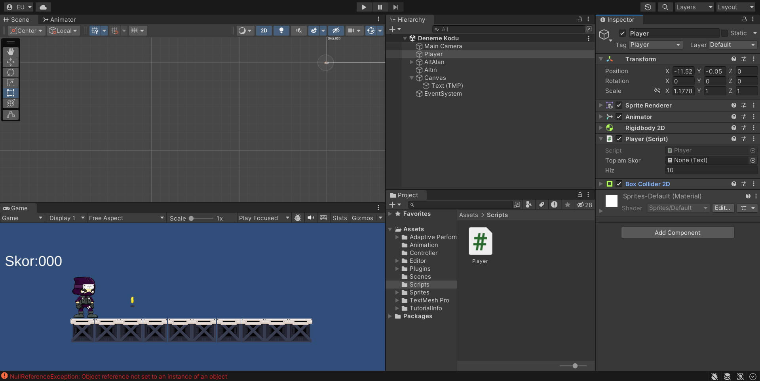Click the undo history icon

(648, 7)
